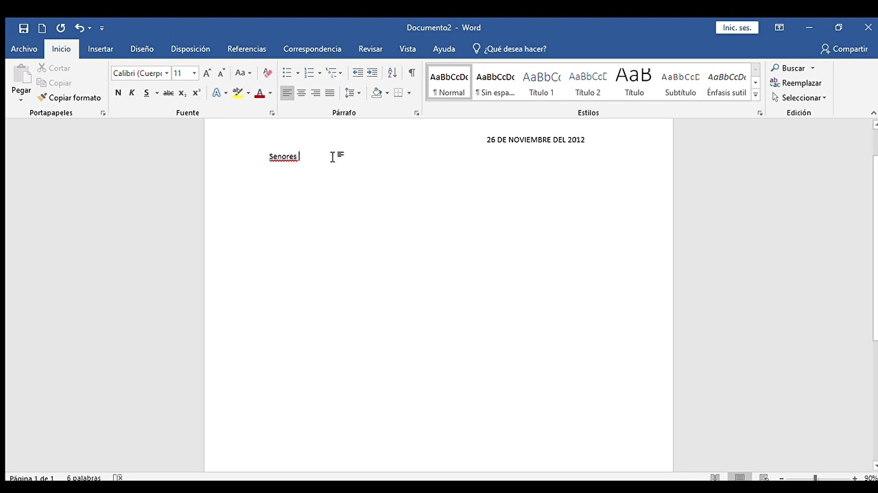Click Cortar in the clipboard group
The width and height of the screenshot is (878, 493).
click(54, 68)
